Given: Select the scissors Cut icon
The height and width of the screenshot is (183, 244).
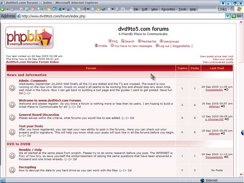Looking at the screenshot, I should 68,9.
